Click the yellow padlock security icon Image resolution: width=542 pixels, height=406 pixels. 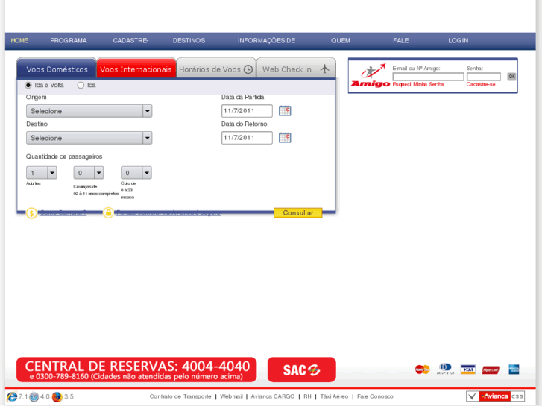point(108,212)
